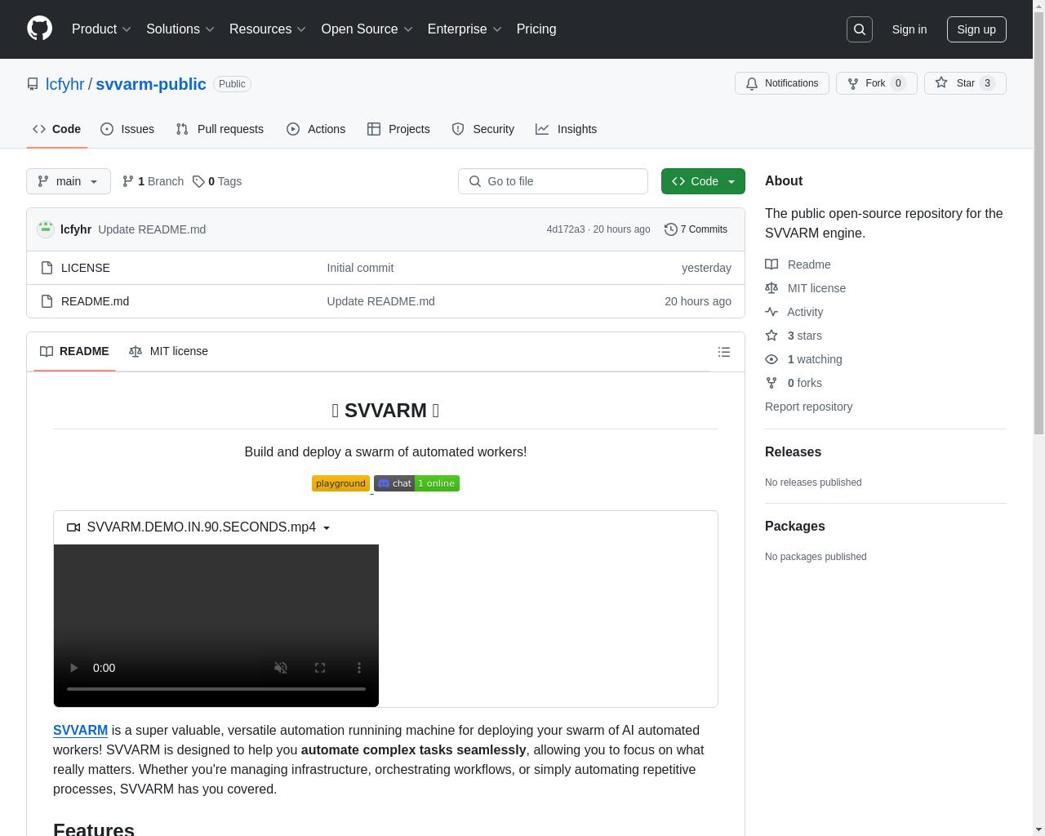View 0 forks in About

coord(794,383)
